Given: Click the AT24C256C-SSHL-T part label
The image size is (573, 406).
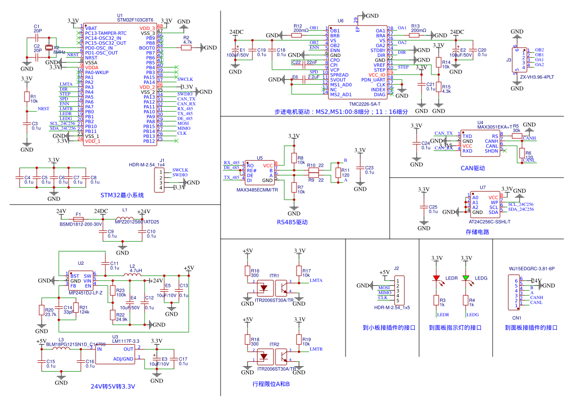Looking at the screenshot, I should point(489,222).
